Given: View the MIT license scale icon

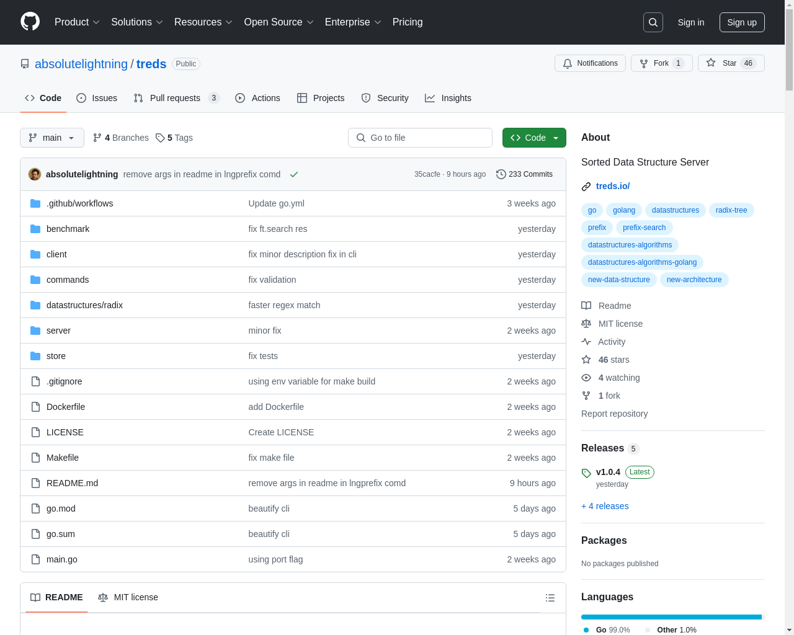Looking at the screenshot, I should (x=586, y=324).
